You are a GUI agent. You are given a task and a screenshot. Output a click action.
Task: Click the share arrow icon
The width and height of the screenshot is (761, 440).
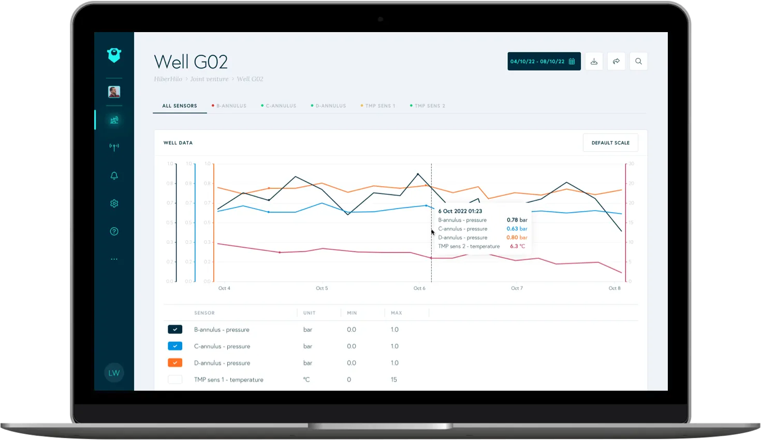pyautogui.click(x=616, y=61)
